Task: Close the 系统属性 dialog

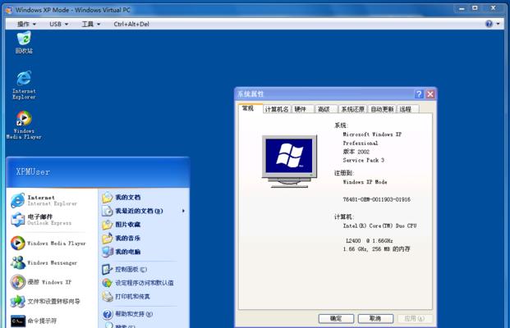Action: (x=430, y=94)
